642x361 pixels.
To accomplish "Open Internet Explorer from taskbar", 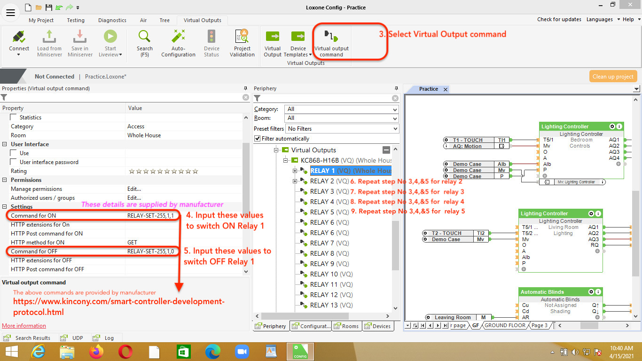I will 38,352.
